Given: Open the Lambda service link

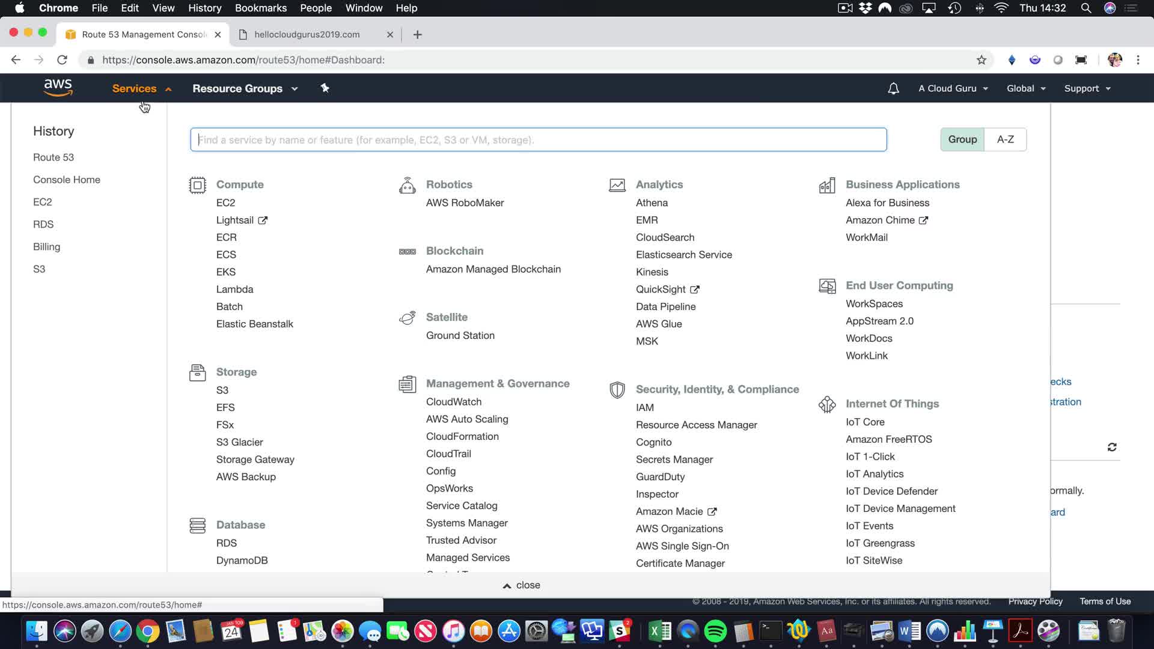Looking at the screenshot, I should (234, 289).
